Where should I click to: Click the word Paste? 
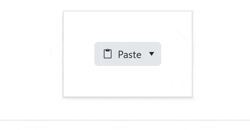(130, 55)
